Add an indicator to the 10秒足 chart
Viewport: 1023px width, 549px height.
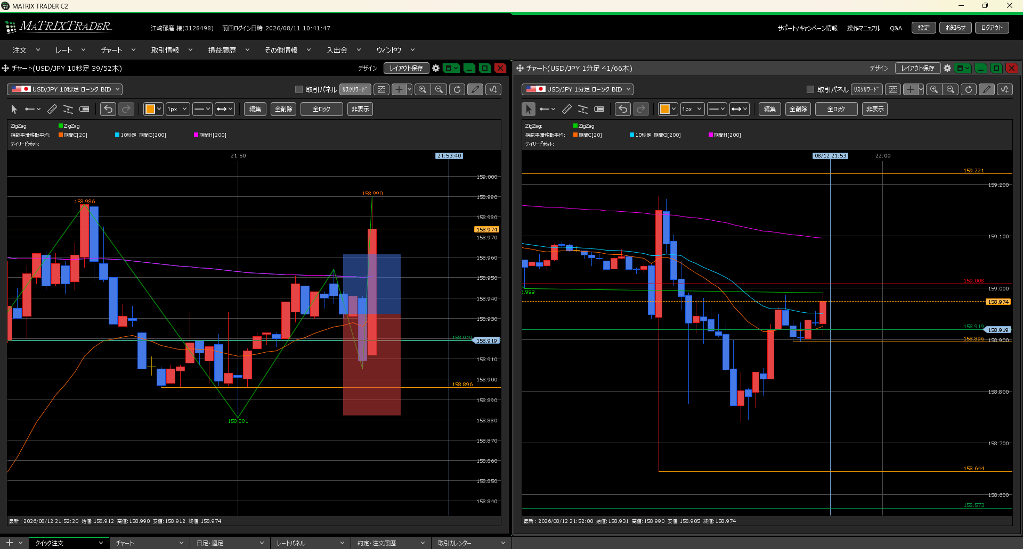pyautogui.click(x=493, y=89)
